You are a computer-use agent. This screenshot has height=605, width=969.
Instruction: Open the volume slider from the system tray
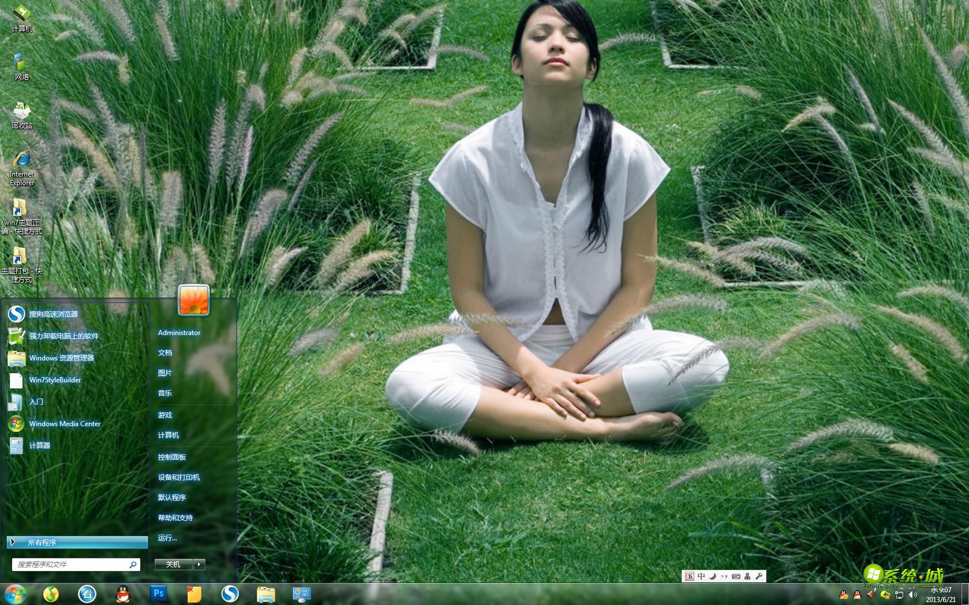[x=914, y=594]
